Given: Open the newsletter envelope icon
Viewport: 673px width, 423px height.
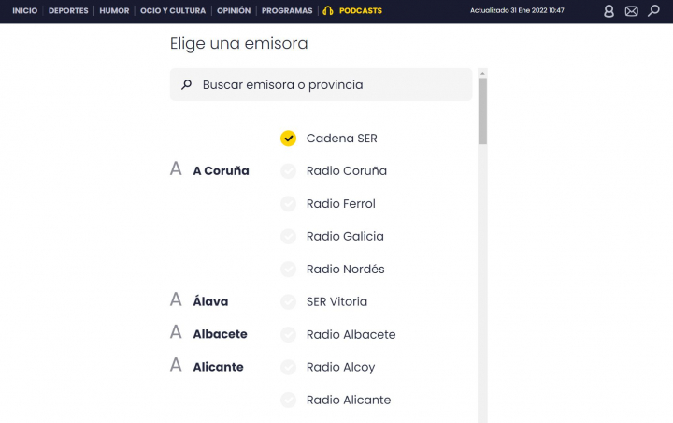Looking at the screenshot, I should [x=631, y=11].
